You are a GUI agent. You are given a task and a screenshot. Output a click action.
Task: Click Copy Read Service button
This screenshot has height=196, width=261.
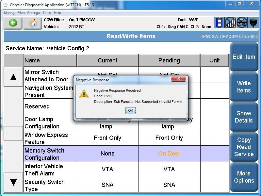click(244, 147)
